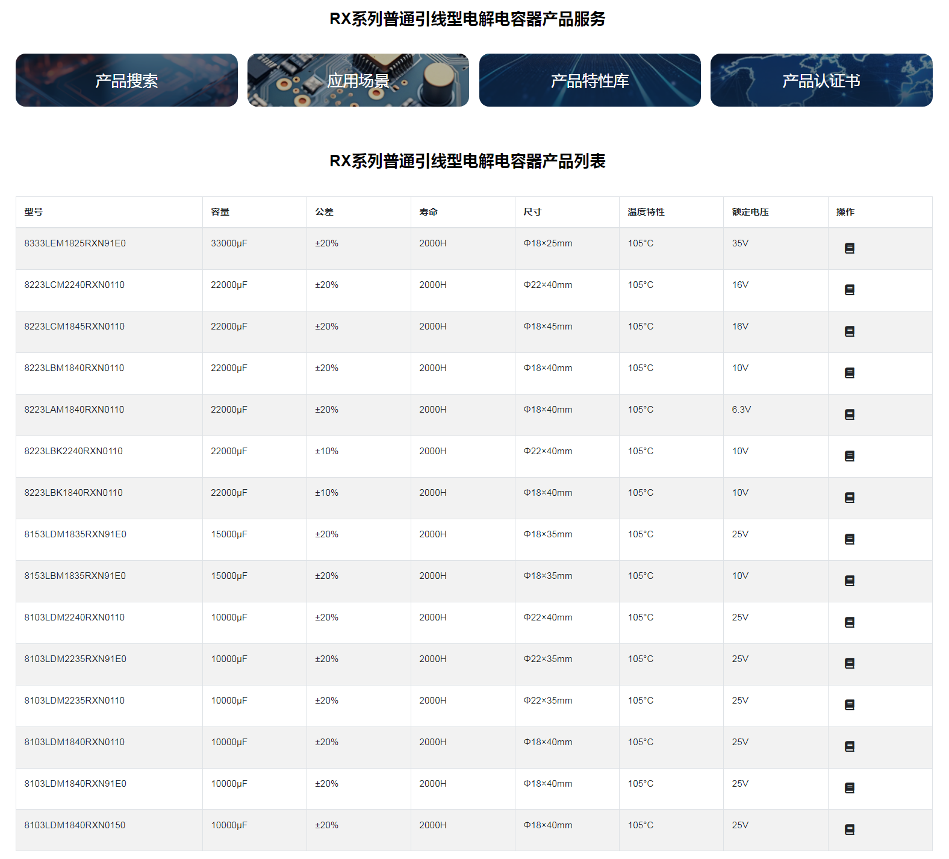The width and height of the screenshot is (949, 859).
Task: Open document icon for 8103LDM2240RXN0110
Action: pyautogui.click(x=849, y=622)
